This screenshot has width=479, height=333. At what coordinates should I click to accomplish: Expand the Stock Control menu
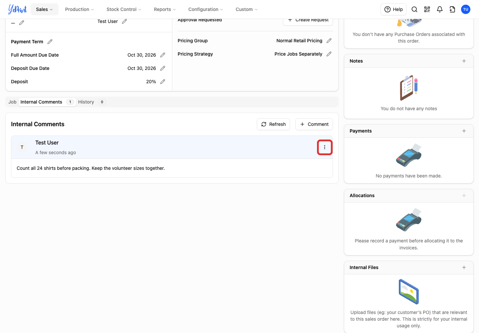(124, 9)
